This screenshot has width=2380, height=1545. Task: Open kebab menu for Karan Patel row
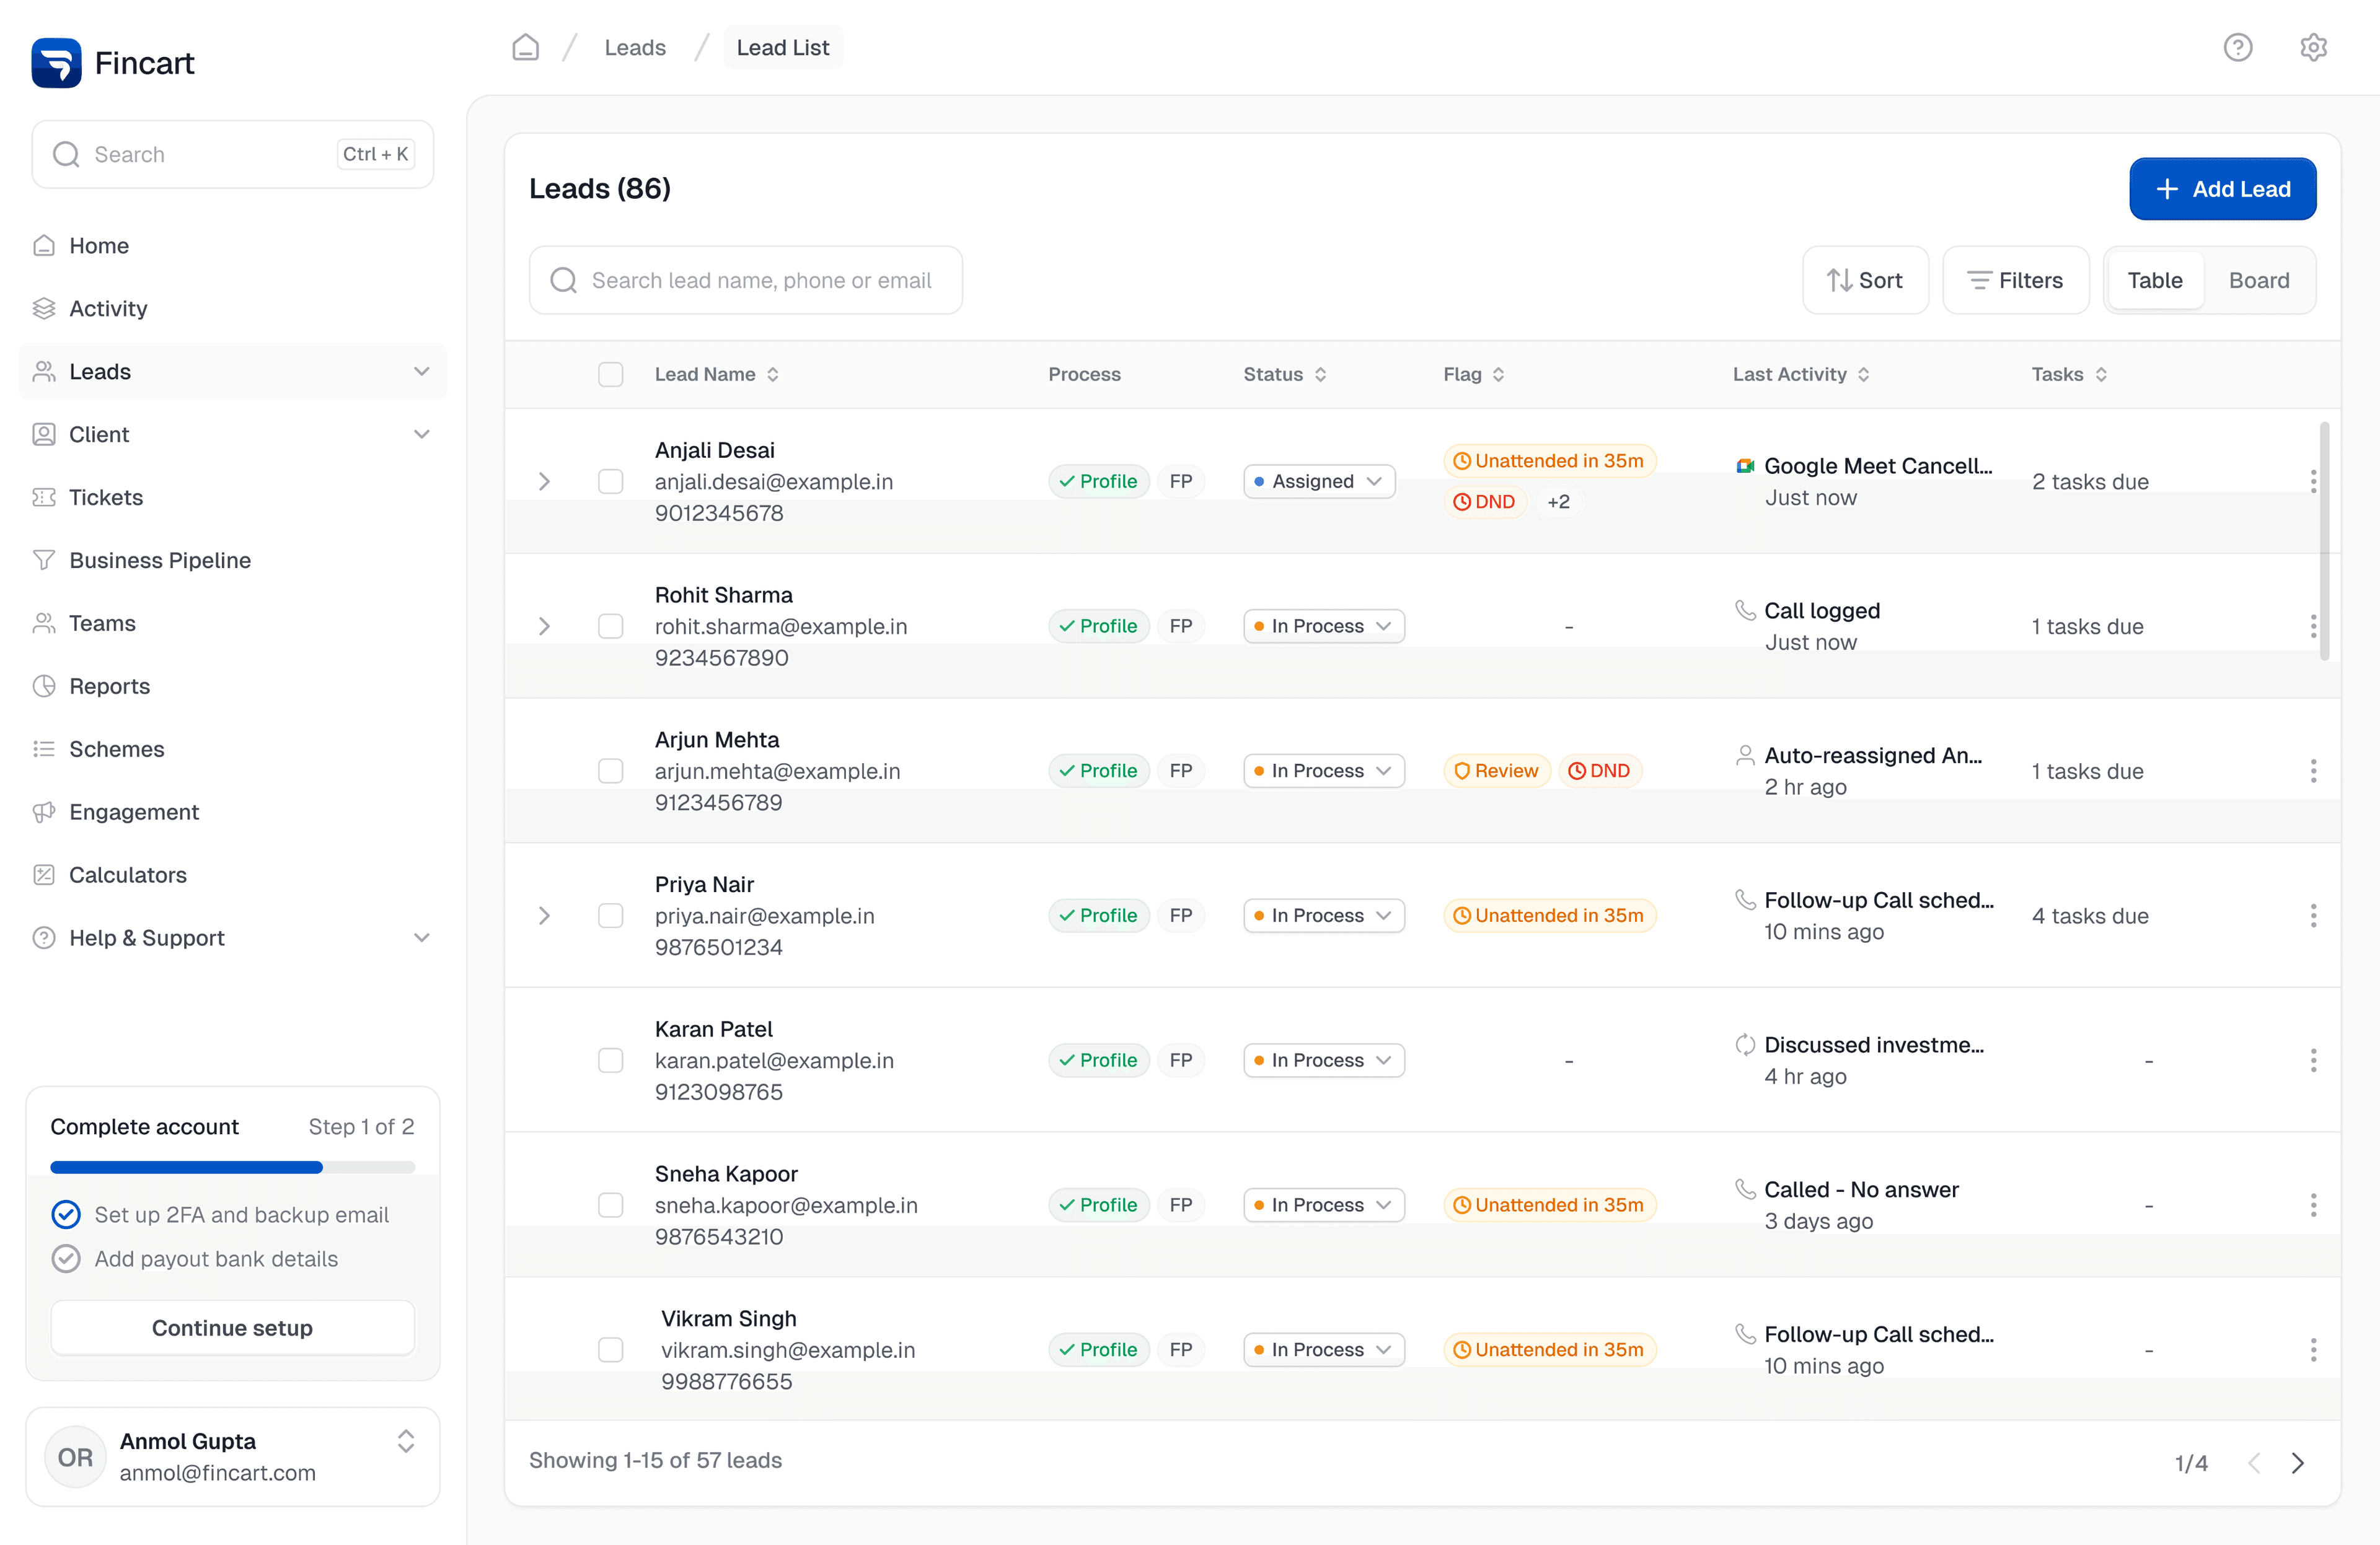(2313, 1061)
